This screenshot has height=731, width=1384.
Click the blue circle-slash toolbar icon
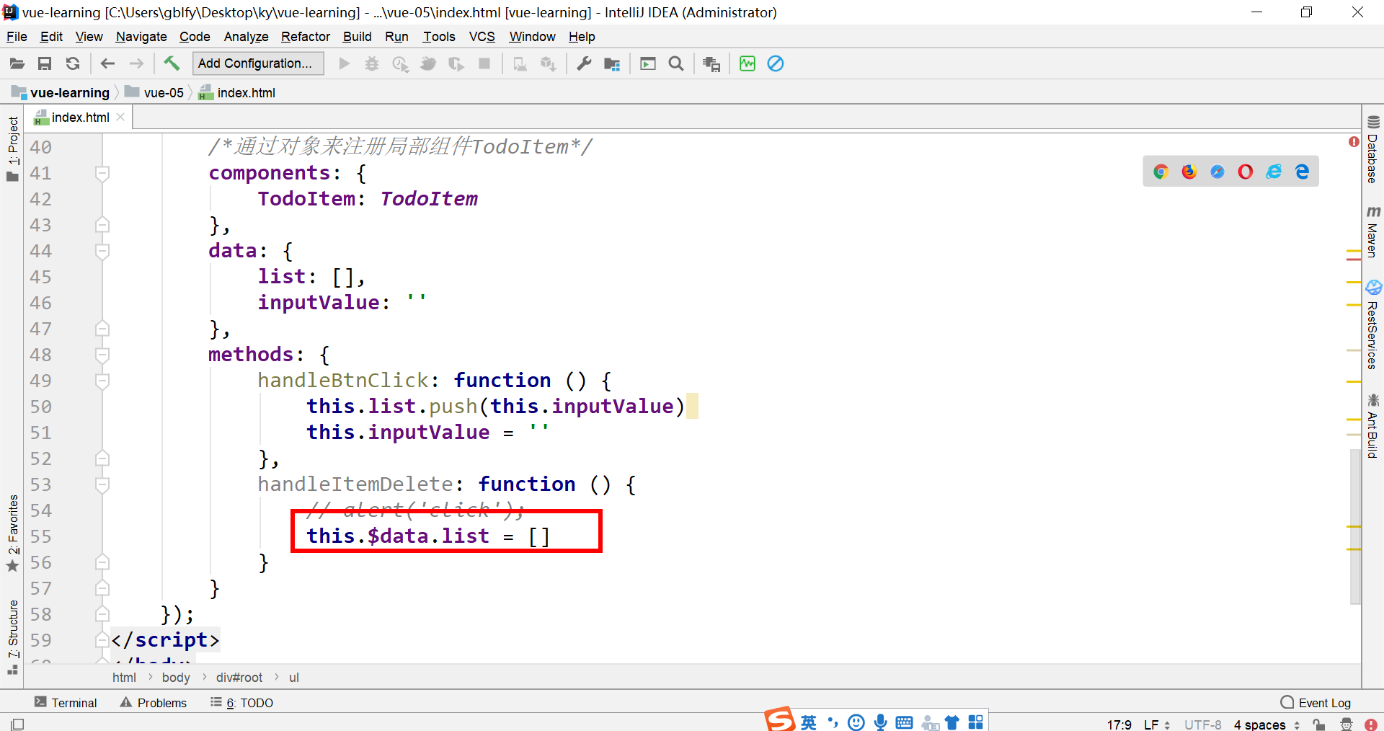click(776, 63)
